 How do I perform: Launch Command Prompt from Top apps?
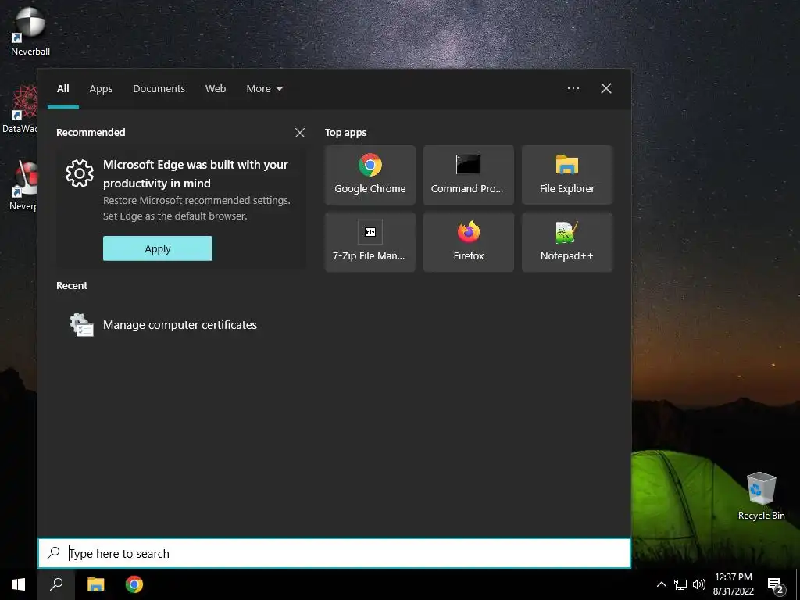(x=469, y=174)
